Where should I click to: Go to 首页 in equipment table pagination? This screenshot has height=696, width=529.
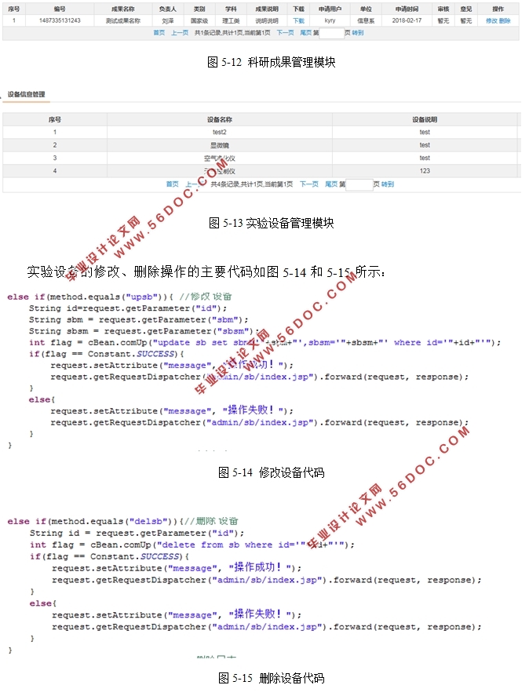[173, 184]
